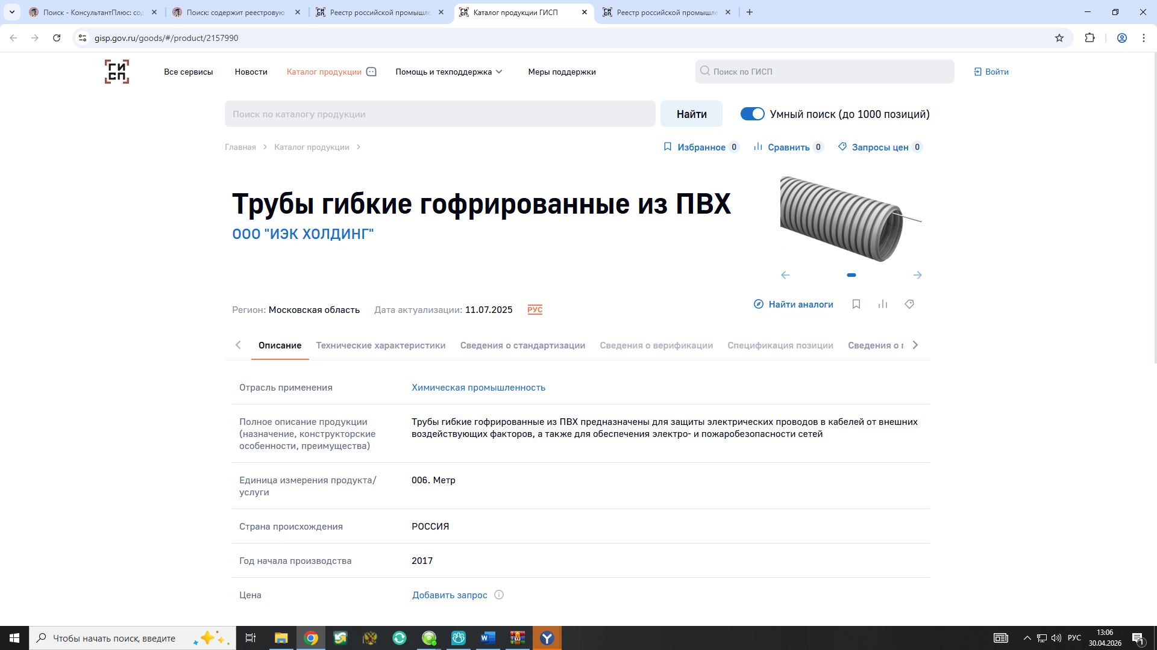Click the chat icon beside Каталог продукции
This screenshot has height=650, width=1157.
coord(372,72)
